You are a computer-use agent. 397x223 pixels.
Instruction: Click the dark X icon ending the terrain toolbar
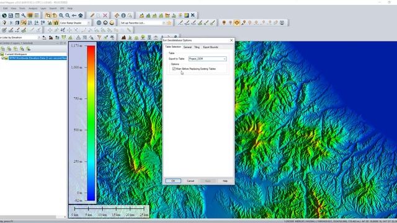tap(193, 15)
